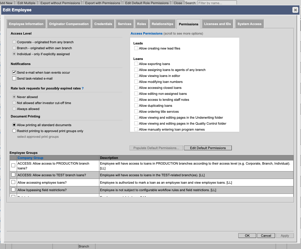Screen dimensions: 301x249
Task: Close the Edit Employee dialog with X icon
Action: click(295, 10)
